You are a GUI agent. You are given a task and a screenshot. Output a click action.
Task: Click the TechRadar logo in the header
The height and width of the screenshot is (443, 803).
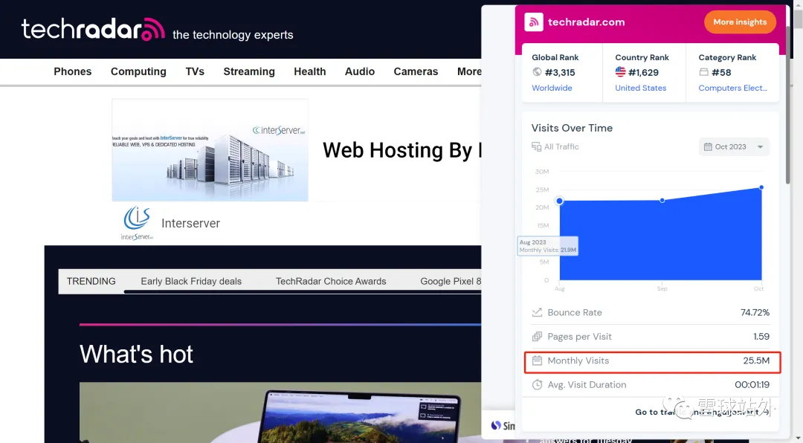[x=93, y=29]
